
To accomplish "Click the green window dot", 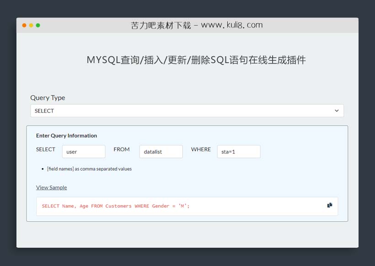I will (37, 25).
